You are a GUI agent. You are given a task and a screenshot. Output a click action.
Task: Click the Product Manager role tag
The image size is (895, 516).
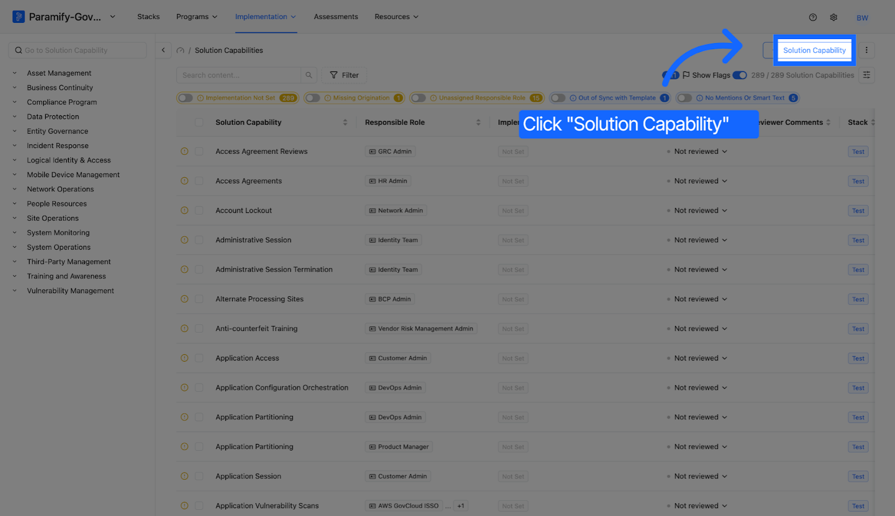point(399,447)
